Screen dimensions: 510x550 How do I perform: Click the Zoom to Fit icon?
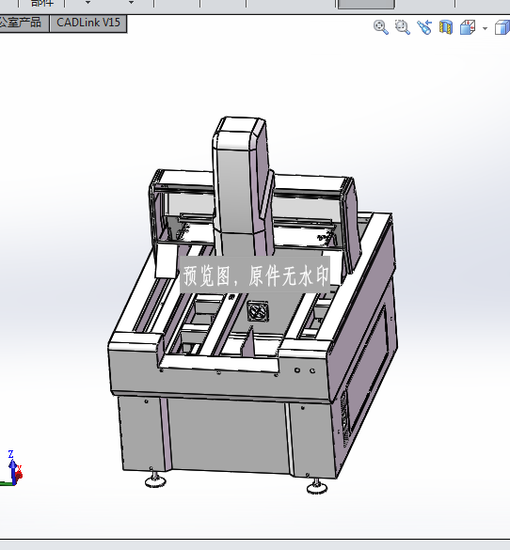click(381, 27)
